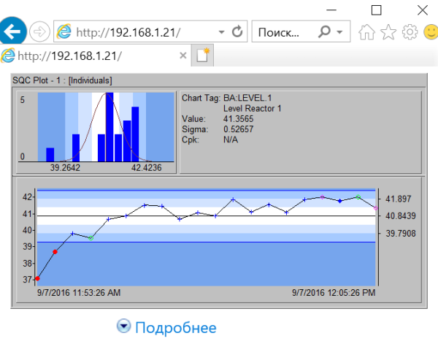438x344 pixels.
Task: Click the Forward navigation arrow
Action: click(x=39, y=32)
